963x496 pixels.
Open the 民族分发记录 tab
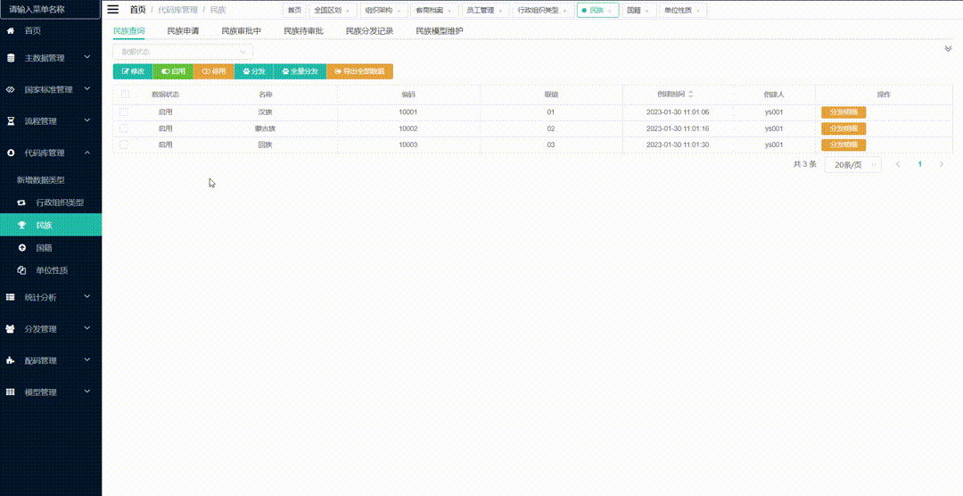(x=369, y=31)
